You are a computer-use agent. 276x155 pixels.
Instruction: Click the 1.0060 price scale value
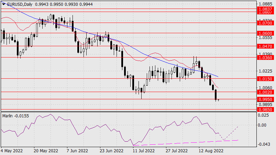click(x=265, y=88)
